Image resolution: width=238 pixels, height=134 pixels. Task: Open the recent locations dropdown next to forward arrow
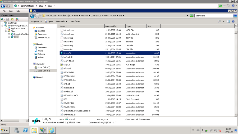click(x=40, y=16)
